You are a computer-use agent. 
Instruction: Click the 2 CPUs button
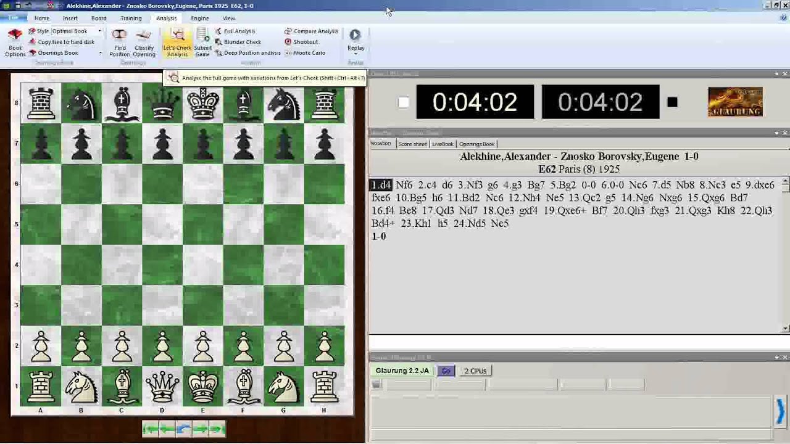click(x=475, y=371)
